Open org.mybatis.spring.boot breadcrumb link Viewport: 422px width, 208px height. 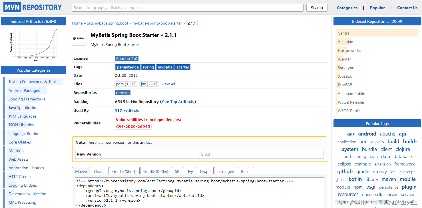pos(107,23)
